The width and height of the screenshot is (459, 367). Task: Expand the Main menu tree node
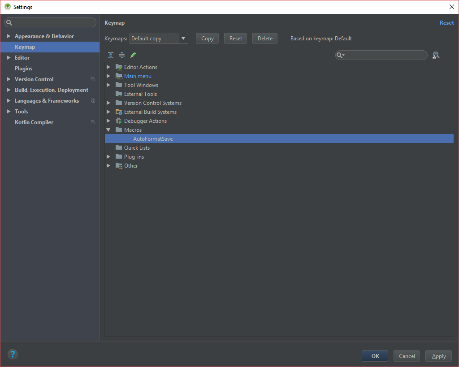click(x=108, y=76)
